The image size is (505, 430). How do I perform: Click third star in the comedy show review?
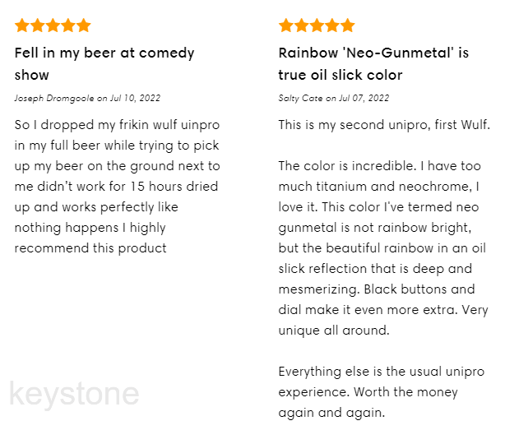pos(53,25)
